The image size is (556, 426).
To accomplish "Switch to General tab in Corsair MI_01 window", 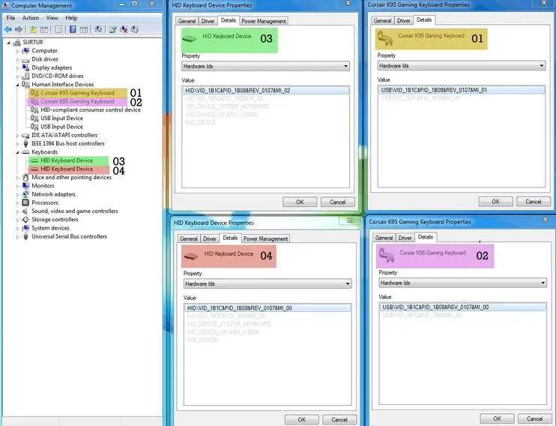I will pos(383,20).
